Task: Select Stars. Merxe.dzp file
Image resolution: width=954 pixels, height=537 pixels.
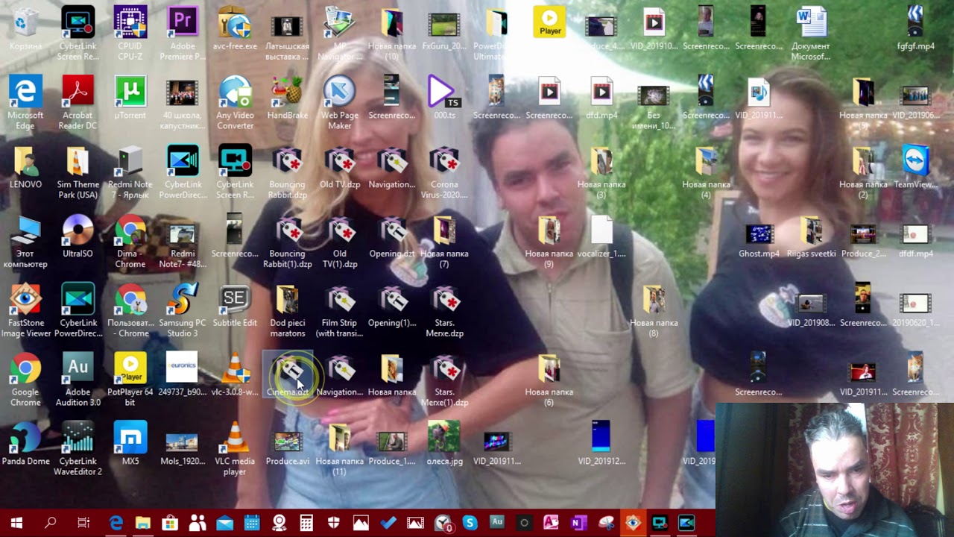Action: pyautogui.click(x=444, y=310)
